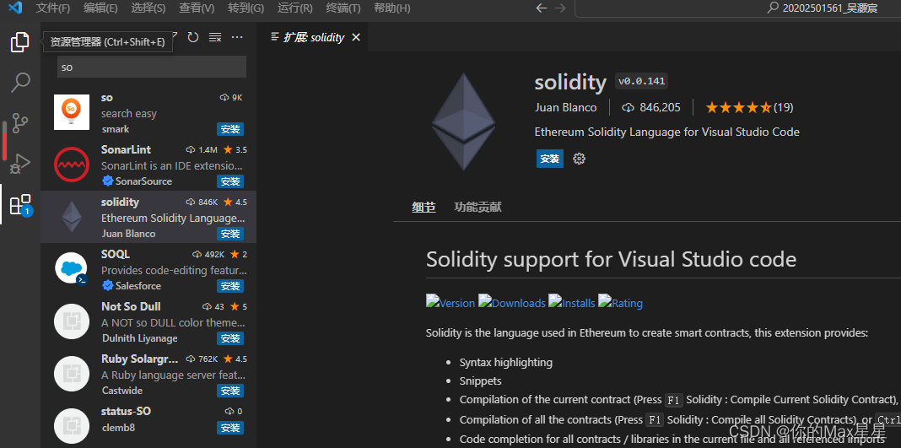Click the 'Snippets' bullet item
901x448 pixels.
click(480, 381)
